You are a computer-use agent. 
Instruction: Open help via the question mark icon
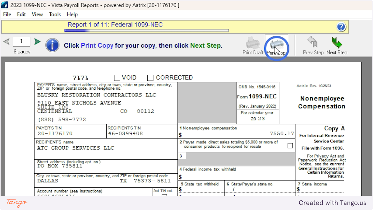(341, 27)
